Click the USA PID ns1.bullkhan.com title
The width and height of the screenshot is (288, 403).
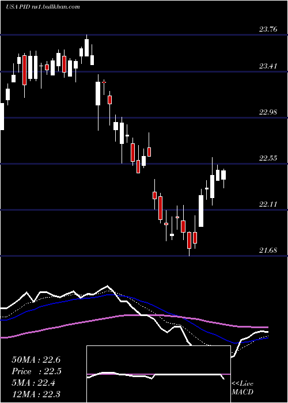(x=43, y=7)
